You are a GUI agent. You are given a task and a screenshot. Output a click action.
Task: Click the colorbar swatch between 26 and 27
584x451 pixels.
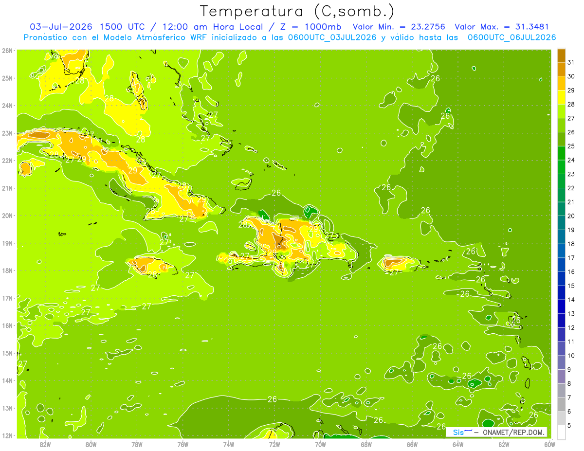click(x=562, y=125)
